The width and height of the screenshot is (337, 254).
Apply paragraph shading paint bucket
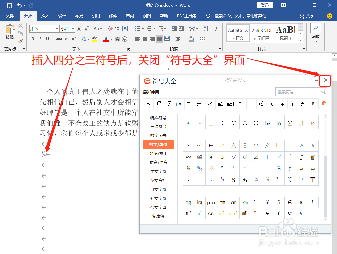[x=192, y=39]
